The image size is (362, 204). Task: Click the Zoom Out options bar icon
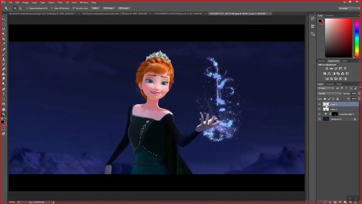point(20,8)
